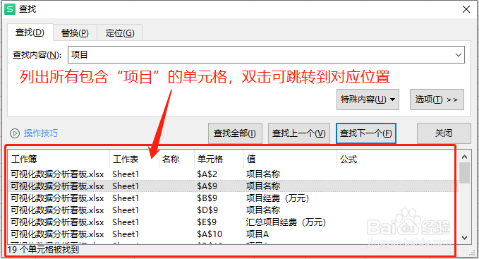Click the 名称 column header
Viewport: 479px width, 259px height.
176,159
